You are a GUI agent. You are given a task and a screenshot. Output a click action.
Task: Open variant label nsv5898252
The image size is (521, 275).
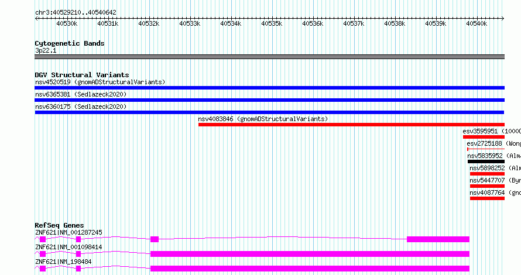487,168
